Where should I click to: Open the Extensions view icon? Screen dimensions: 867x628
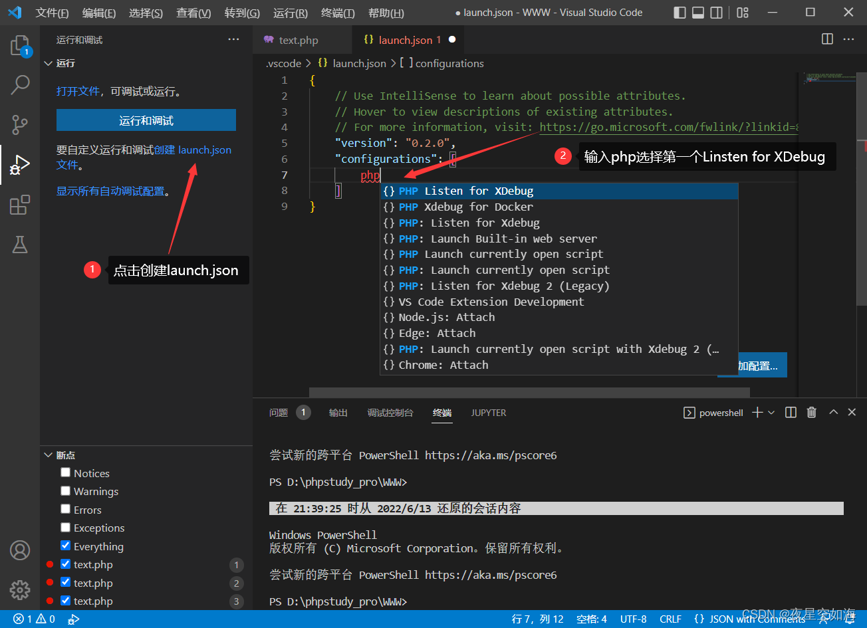[20, 205]
